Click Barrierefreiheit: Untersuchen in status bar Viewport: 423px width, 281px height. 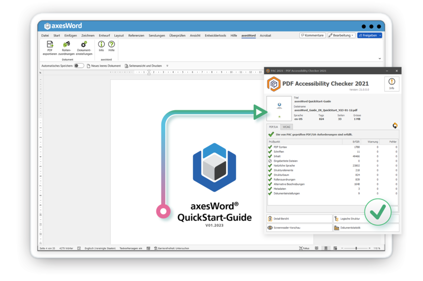(172, 248)
